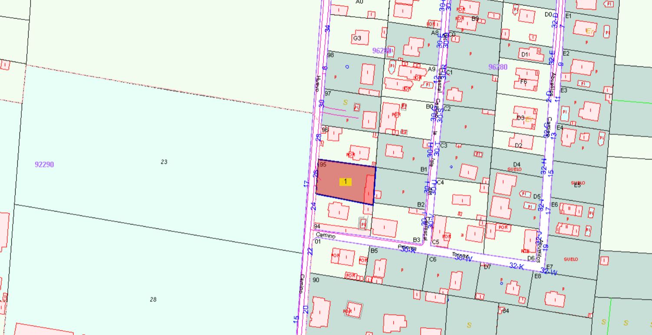The width and height of the screenshot is (652, 335).
Task: Click the parcel label E2
Action: click(566, 53)
